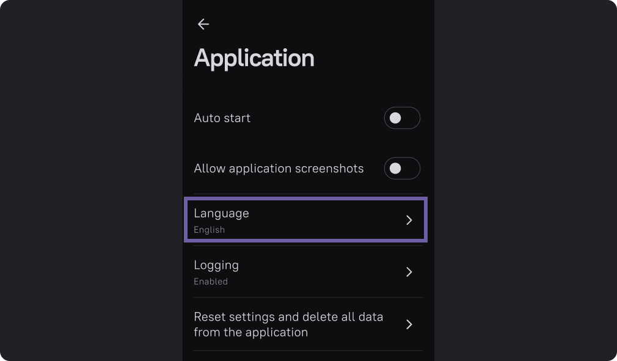Select the Language menu entry

(221, 213)
